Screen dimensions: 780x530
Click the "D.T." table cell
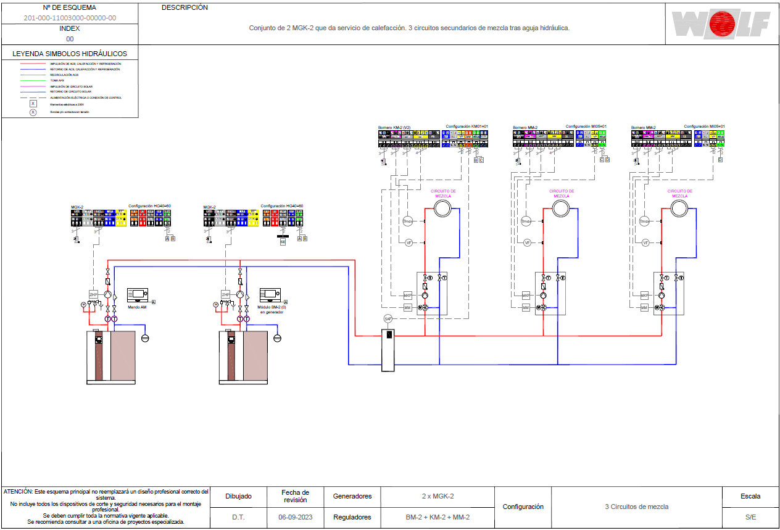point(238,517)
